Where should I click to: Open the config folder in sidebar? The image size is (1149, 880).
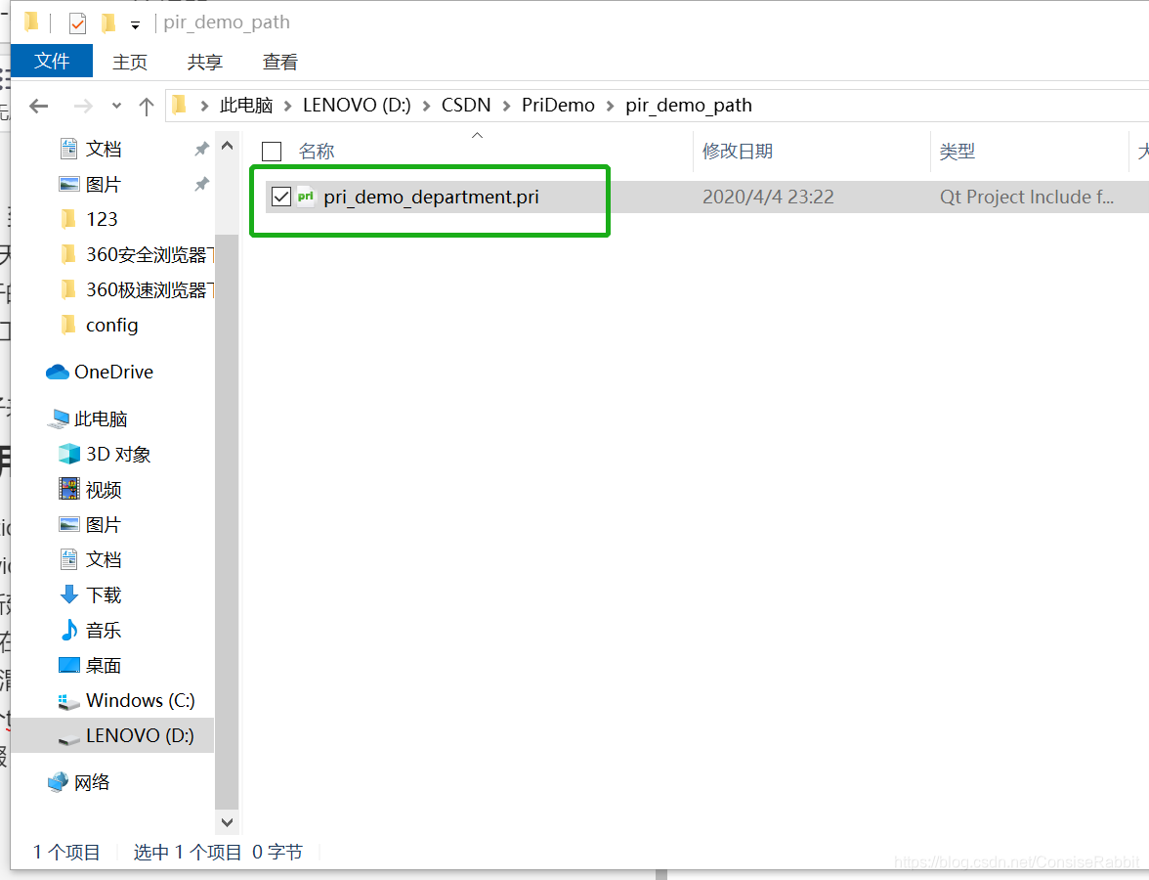point(112,325)
